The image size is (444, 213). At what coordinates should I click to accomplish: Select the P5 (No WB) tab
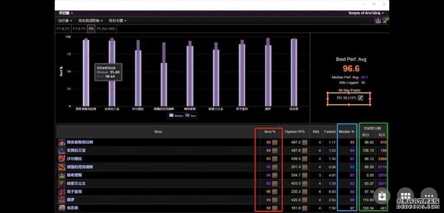click(x=106, y=29)
